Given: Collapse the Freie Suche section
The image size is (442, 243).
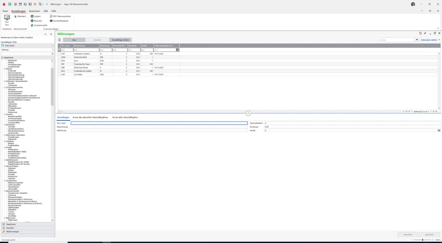Looking at the screenshot, I should pos(52,46).
